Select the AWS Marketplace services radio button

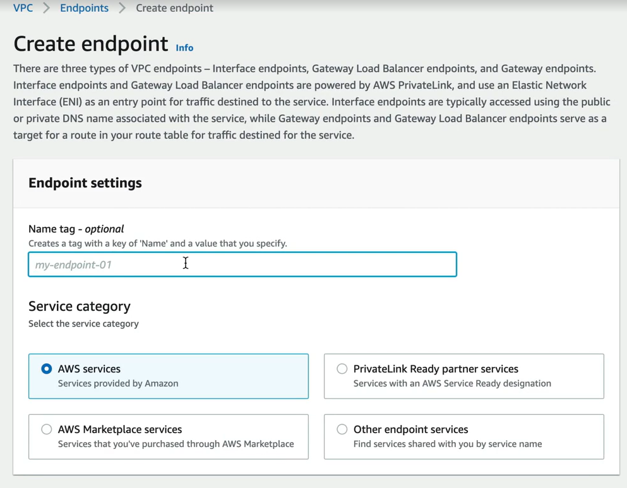pyautogui.click(x=46, y=429)
